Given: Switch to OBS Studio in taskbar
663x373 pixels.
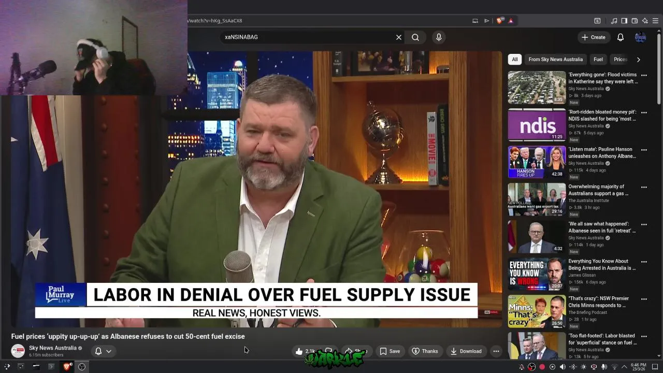Looking at the screenshot, I should click(x=82, y=367).
